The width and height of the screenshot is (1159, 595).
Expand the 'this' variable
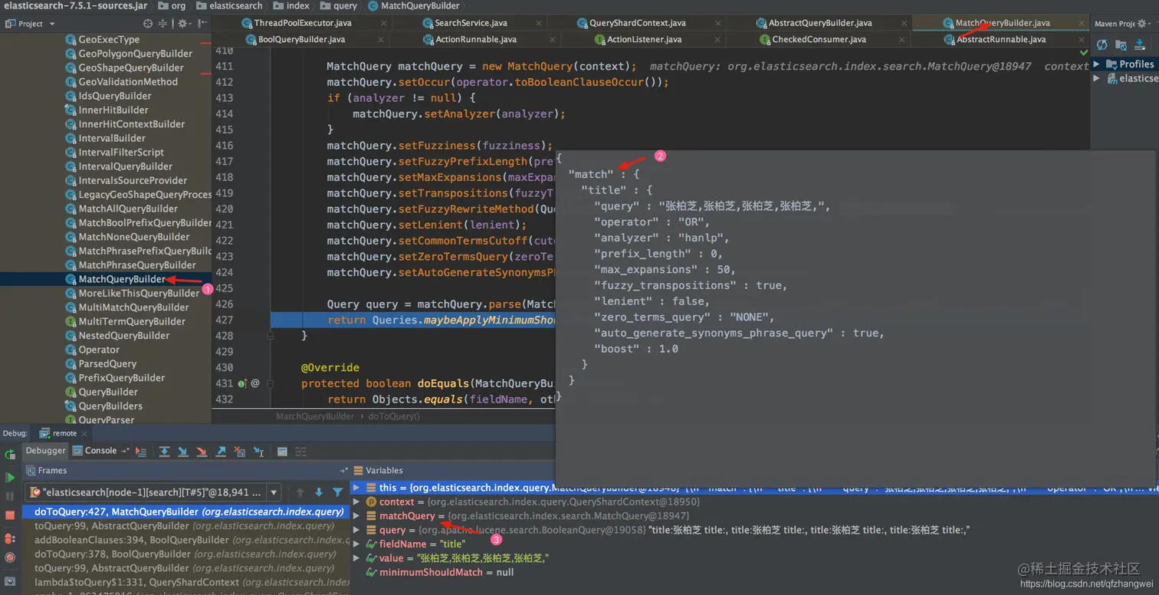point(356,488)
